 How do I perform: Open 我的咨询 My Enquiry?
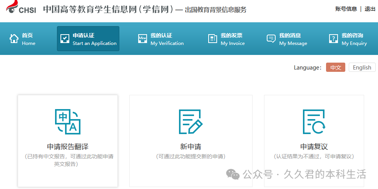coord(348,39)
